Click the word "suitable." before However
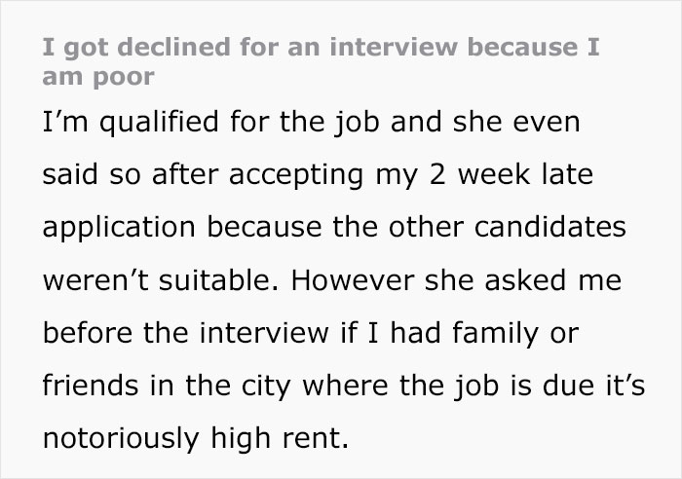 click(218, 280)
